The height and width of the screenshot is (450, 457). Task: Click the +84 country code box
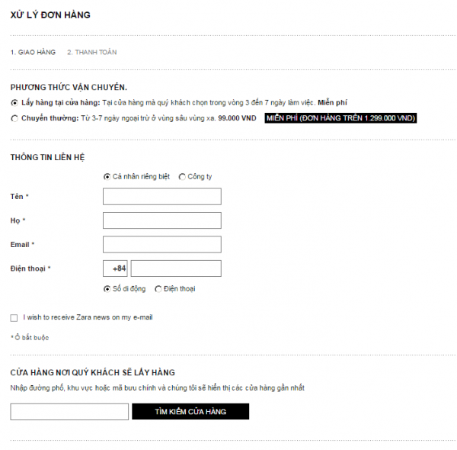[117, 268]
